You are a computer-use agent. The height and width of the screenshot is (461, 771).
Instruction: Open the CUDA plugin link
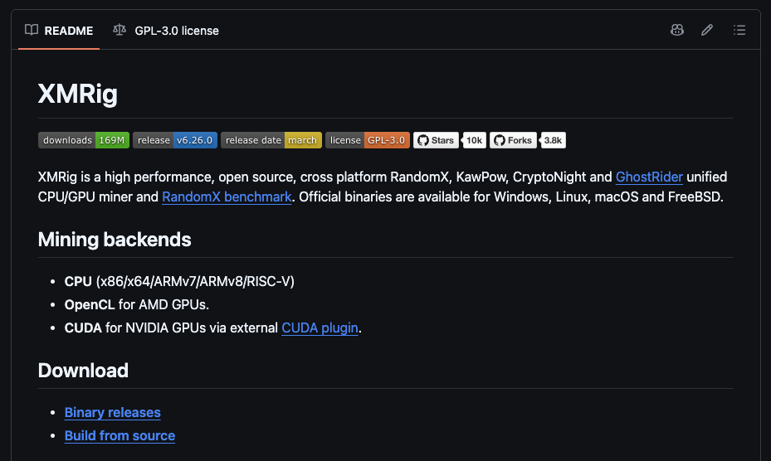pyautogui.click(x=320, y=328)
